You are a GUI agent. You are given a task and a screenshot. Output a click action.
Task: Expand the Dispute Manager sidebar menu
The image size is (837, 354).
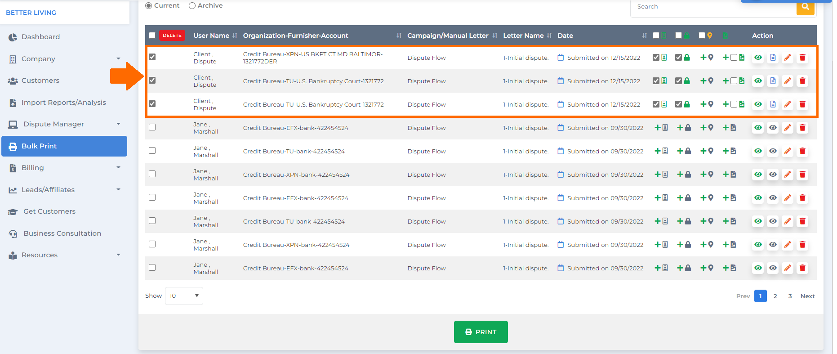(65, 124)
